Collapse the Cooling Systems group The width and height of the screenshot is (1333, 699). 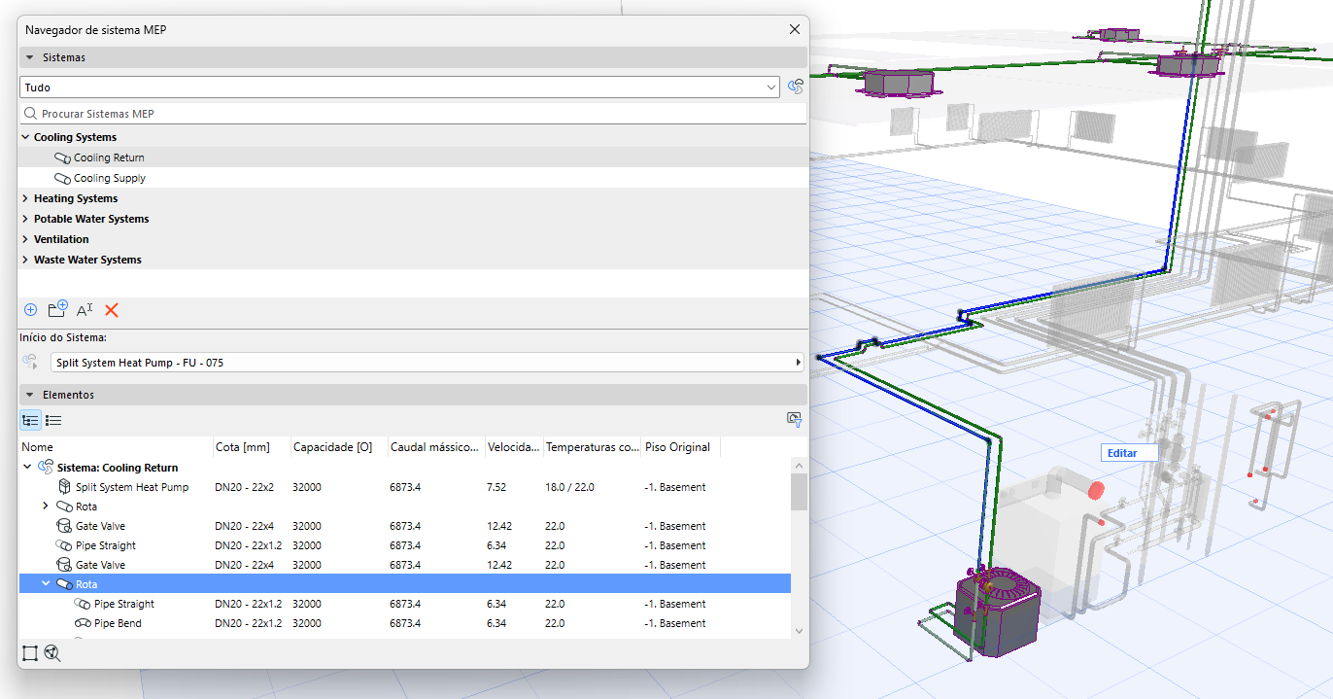point(25,137)
